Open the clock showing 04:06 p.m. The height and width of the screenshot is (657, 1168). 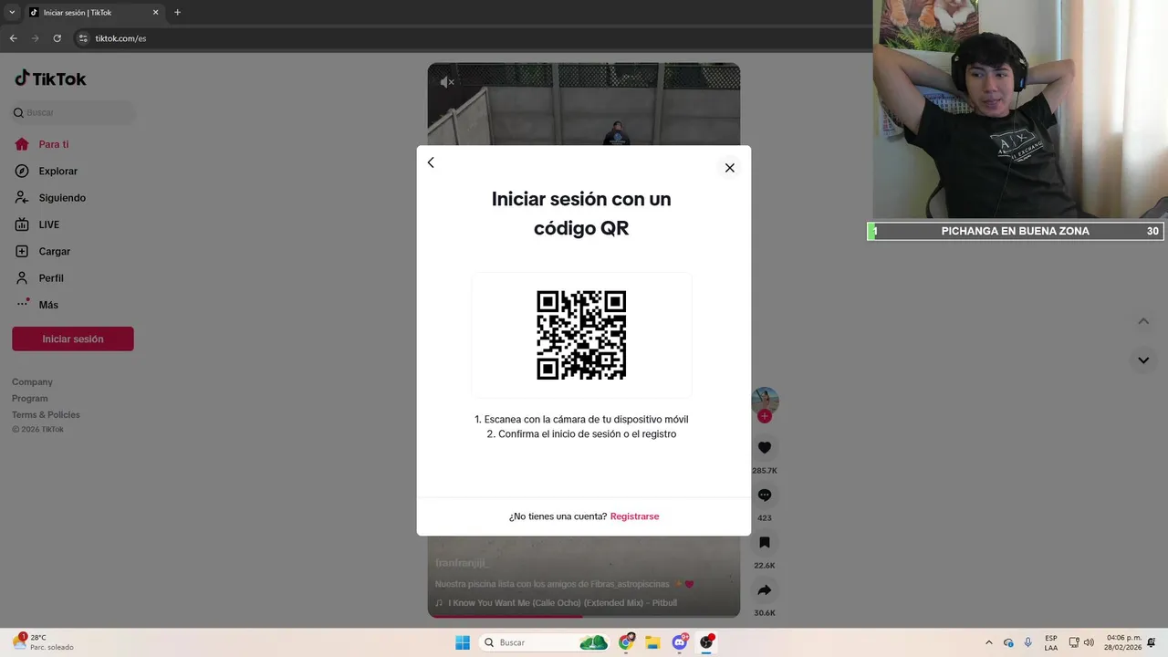[1123, 642]
